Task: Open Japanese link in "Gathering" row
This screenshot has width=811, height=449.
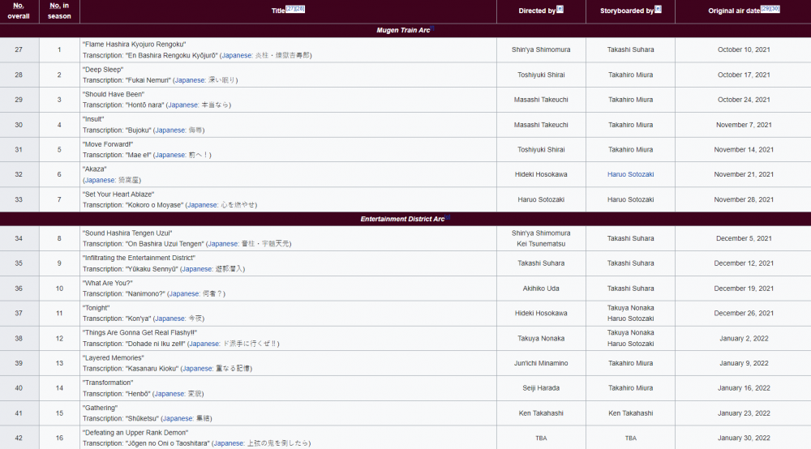Action: point(178,418)
